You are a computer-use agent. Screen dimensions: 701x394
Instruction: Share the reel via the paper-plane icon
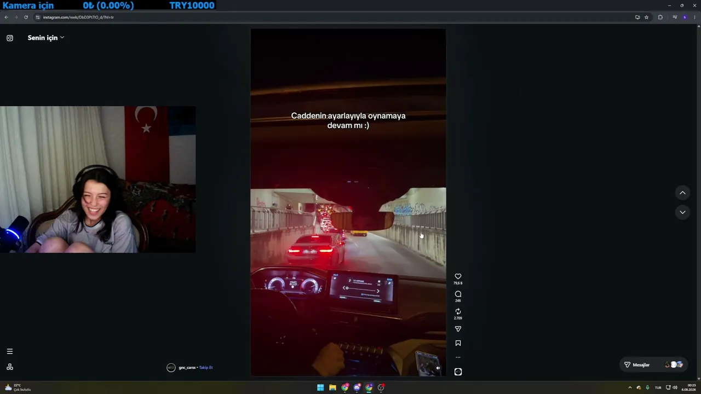[x=458, y=329]
